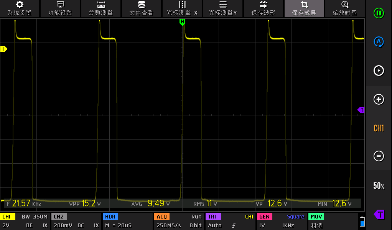Pause acquisition with green run/stop icon

(x=379, y=13)
